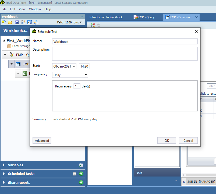Click the connections plug icon in Workbook toolbar

(x=30, y=22)
